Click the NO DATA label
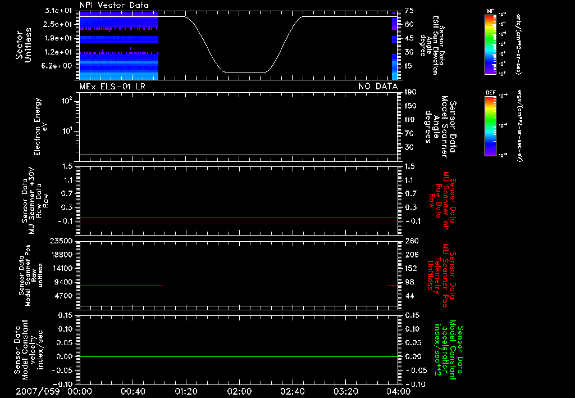Screen dimensions: 575x398 pos(378,86)
